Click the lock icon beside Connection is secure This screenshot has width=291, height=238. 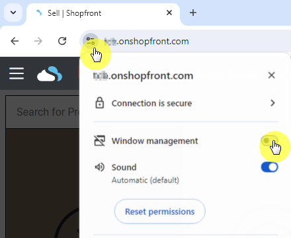pyautogui.click(x=100, y=102)
